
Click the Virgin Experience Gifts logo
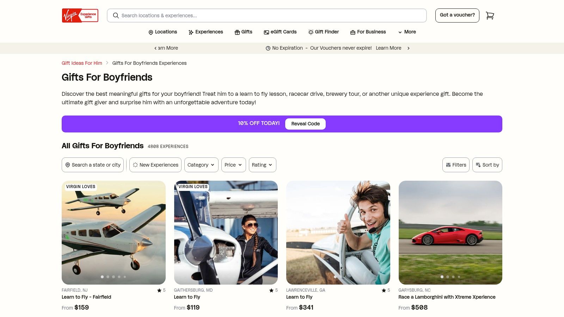point(80,15)
